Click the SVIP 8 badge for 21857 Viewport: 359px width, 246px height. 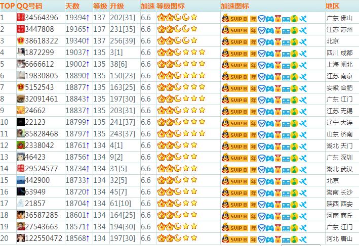[234, 205]
